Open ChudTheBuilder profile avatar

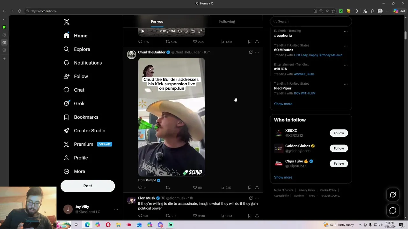point(131,54)
